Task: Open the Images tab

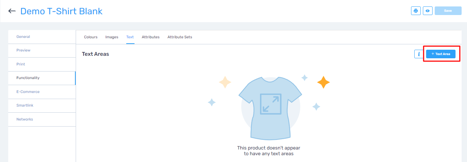Action: 112,37
